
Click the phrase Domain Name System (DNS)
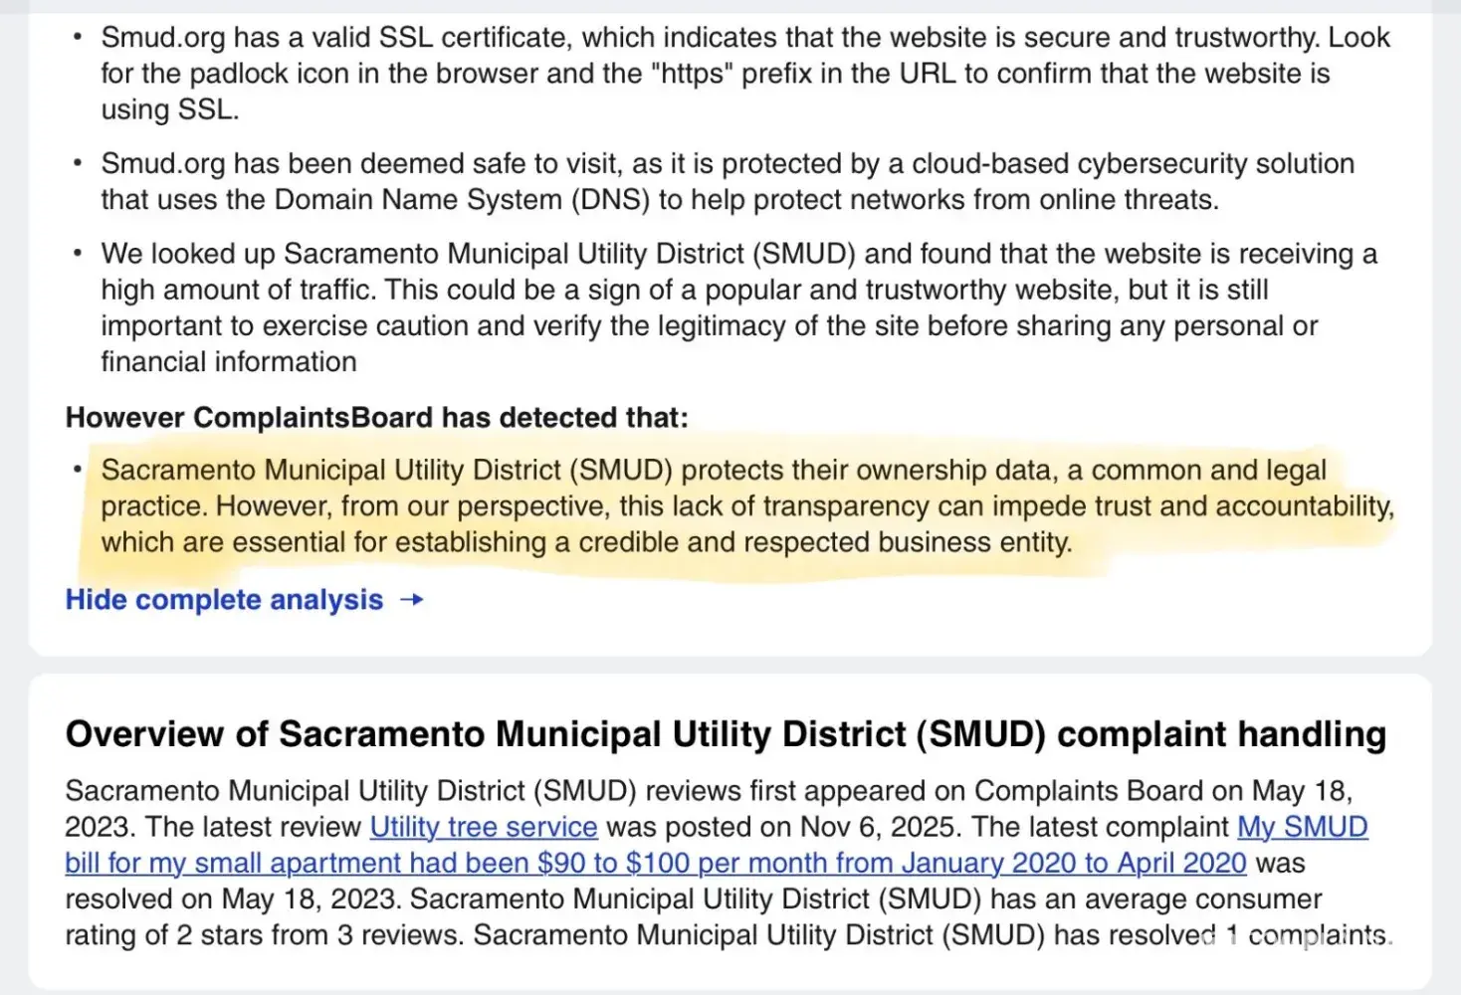(462, 200)
